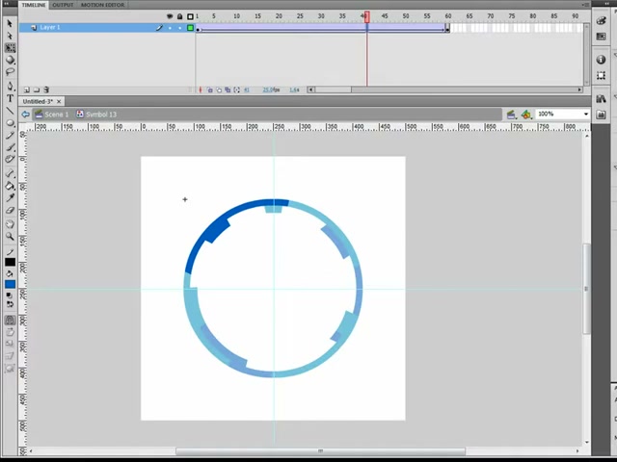Viewport: 617px width, 462px height.
Task: Click the Swap Colors icon
Action: pos(10,304)
